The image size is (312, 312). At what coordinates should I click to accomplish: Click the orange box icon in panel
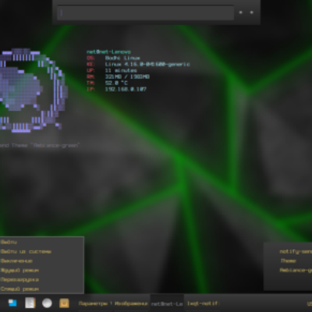click(x=64, y=303)
